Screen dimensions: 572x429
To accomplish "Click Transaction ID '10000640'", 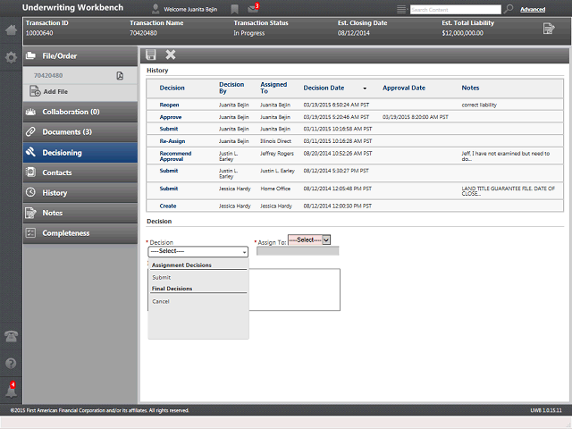I will (39, 33).
